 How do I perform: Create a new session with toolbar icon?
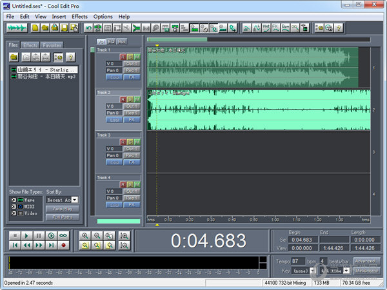(35, 28)
